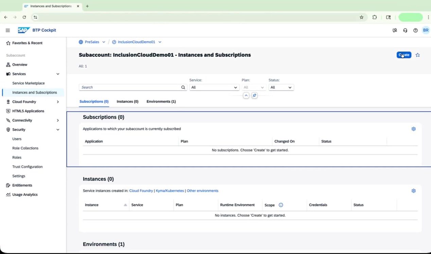
Task: Open the Plan filter dropdown
Action: [254, 87]
